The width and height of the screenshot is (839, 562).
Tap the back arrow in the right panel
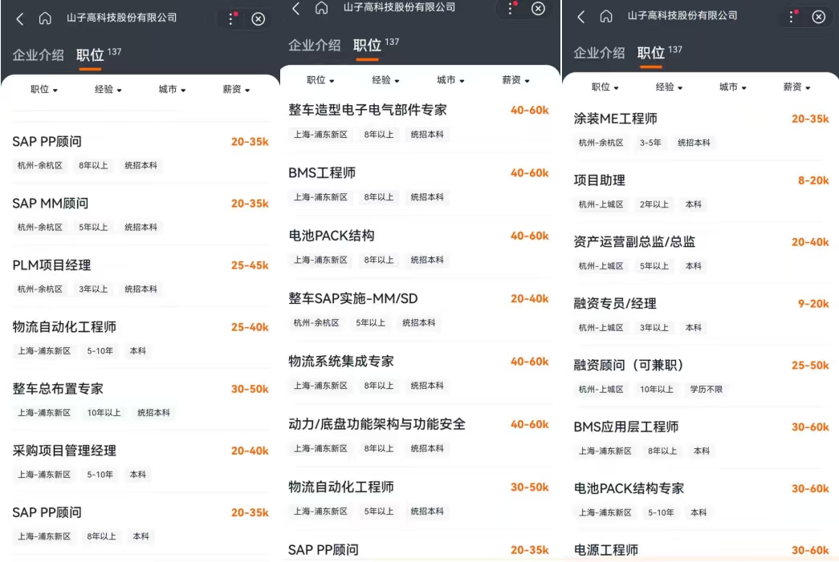click(x=581, y=17)
